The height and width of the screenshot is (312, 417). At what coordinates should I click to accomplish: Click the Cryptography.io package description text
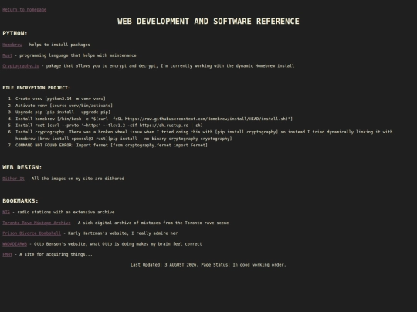[x=170, y=66]
